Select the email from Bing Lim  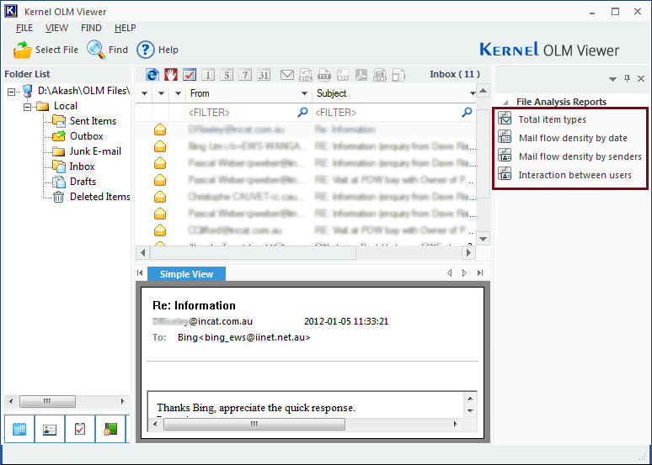tap(306, 146)
